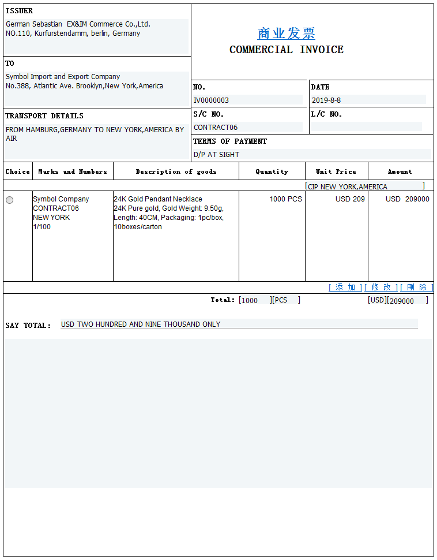Click the Date field showing 2019-8-8
The image size is (437, 560).
coord(368,100)
